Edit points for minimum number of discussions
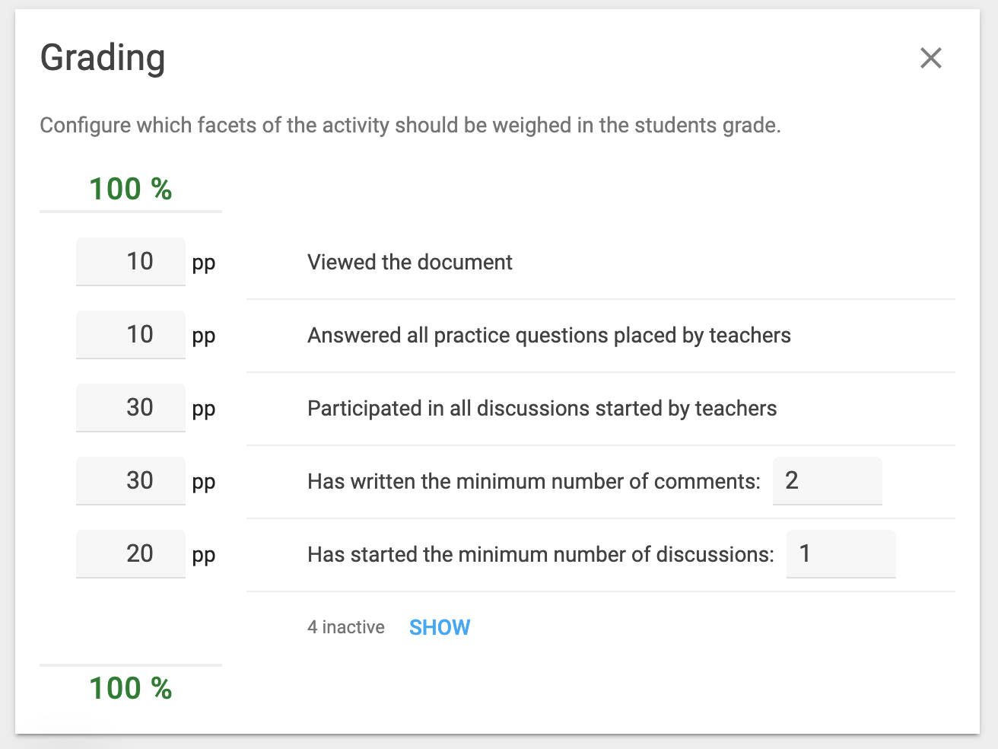The image size is (998, 749). point(131,554)
